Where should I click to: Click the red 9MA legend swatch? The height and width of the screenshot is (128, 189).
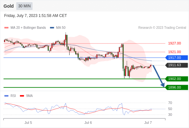pos(22,96)
